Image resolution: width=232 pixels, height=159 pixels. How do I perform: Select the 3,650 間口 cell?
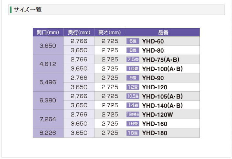click(x=48, y=46)
